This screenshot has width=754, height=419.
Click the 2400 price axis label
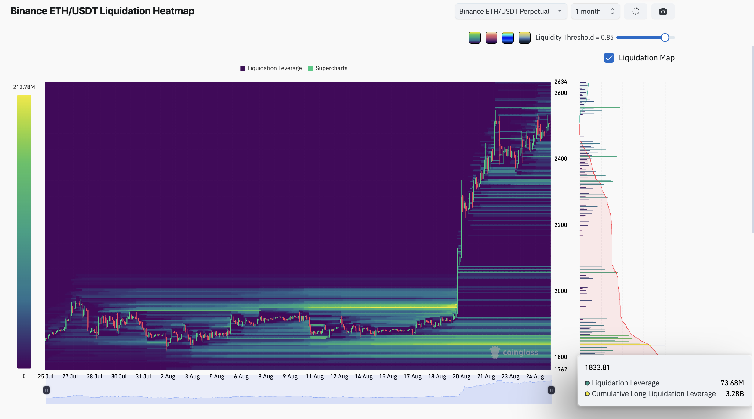(561, 159)
